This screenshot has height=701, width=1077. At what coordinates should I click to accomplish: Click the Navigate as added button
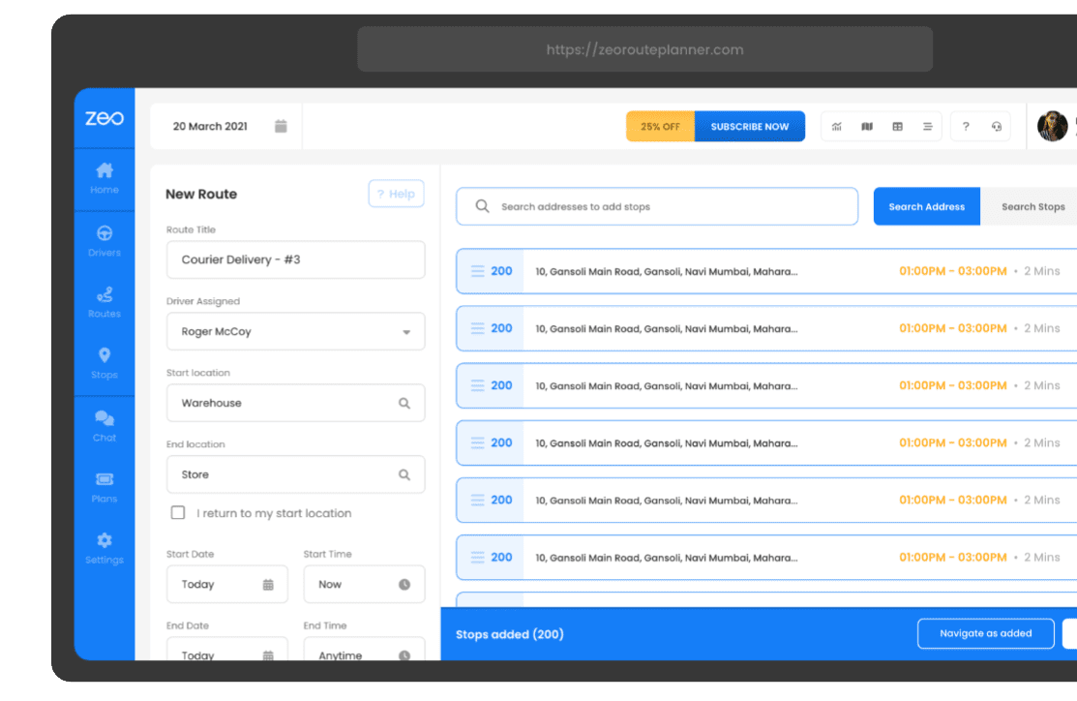985,633
